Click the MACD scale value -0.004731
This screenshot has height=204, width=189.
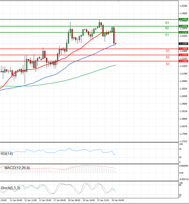point(184,179)
